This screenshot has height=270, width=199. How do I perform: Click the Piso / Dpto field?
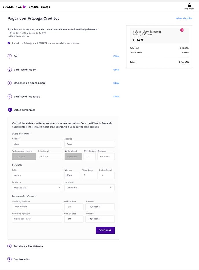pos(90,175)
